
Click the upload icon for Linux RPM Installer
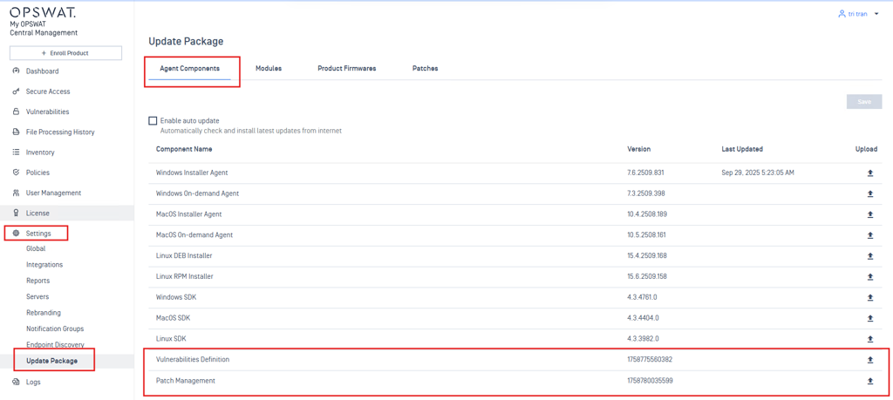[869, 276]
